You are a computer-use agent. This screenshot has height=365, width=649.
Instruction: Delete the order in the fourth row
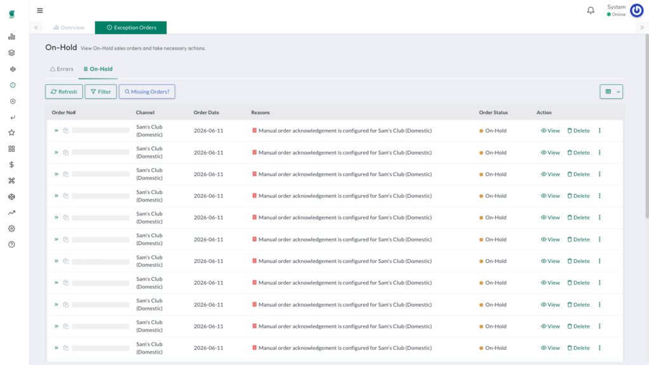coord(578,196)
